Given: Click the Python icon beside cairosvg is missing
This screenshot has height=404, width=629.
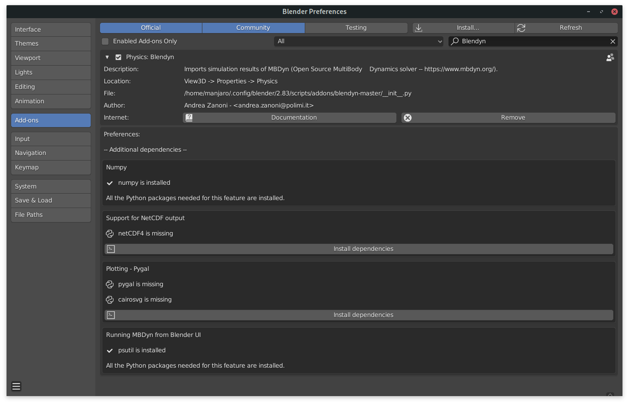Looking at the screenshot, I should 110,300.
